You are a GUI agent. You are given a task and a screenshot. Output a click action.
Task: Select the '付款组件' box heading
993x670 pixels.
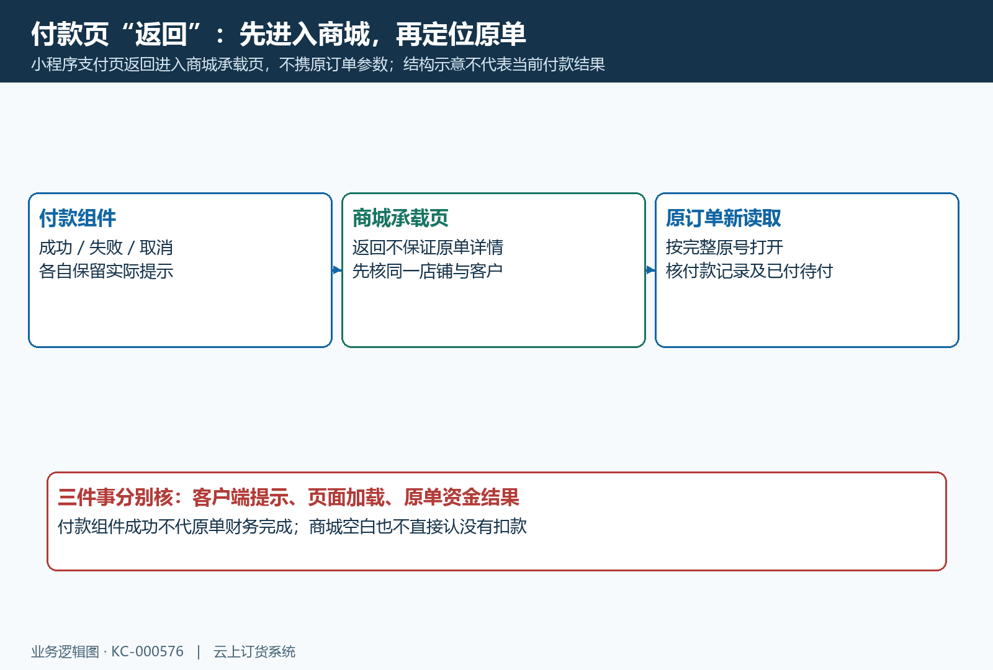78,218
